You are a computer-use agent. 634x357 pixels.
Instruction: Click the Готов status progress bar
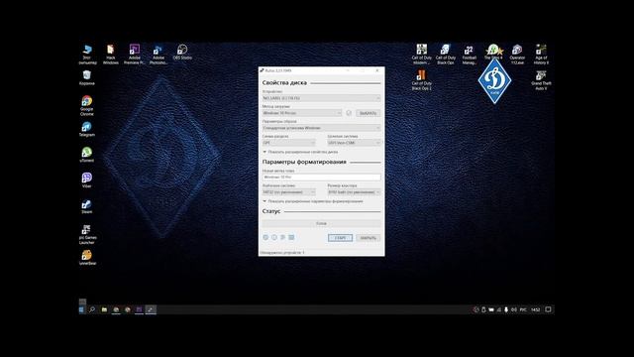[x=321, y=223]
